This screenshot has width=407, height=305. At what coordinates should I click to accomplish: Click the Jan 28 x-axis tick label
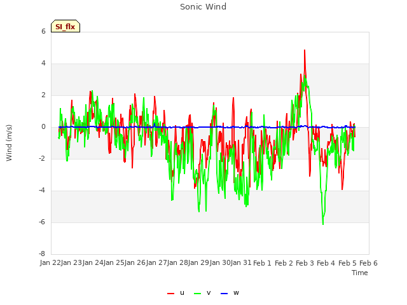tap(177, 262)
